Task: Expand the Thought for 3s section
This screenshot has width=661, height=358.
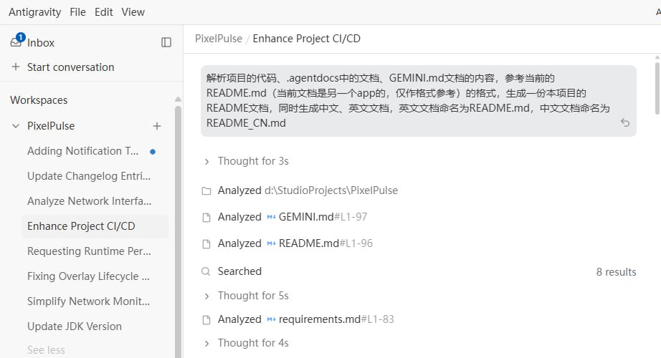Action: [x=206, y=162]
